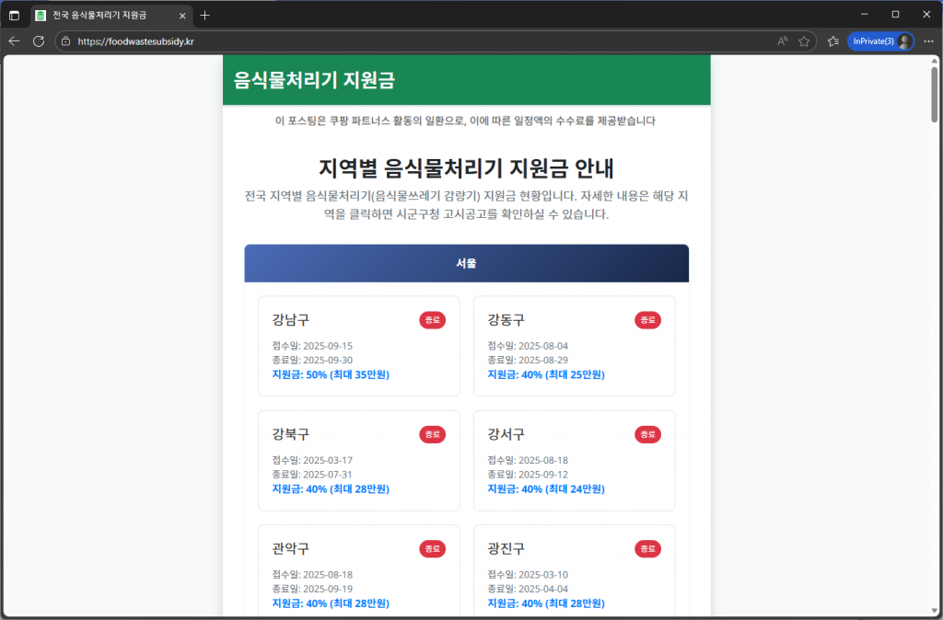The width and height of the screenshot is (943, 620).
Task: Select the 전국 음식물처리기 지원금 tab
Action: [106, 16]
